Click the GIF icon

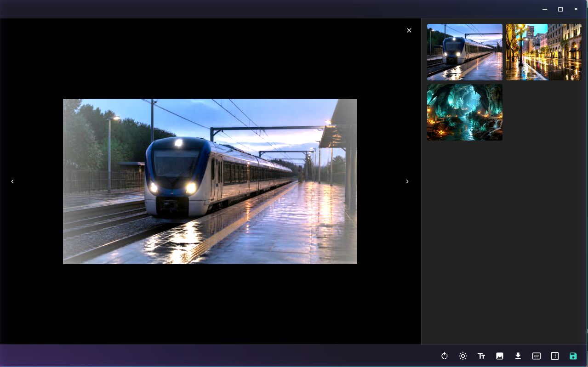pyautogui.click(x=537, y=356)
